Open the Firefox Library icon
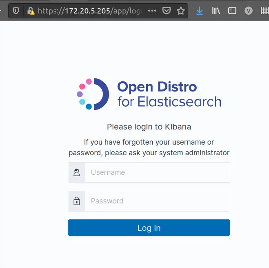Image resolution: width=269 pixels, height=268 pixels. 216,11
